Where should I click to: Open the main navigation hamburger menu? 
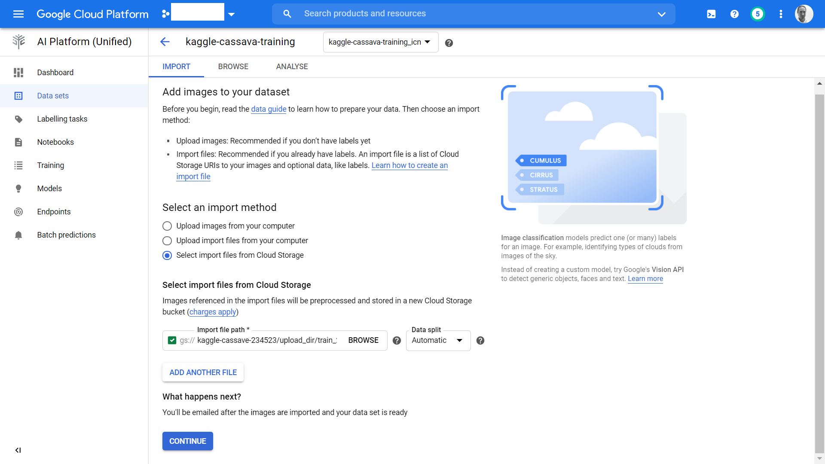(x=18, y=14)
